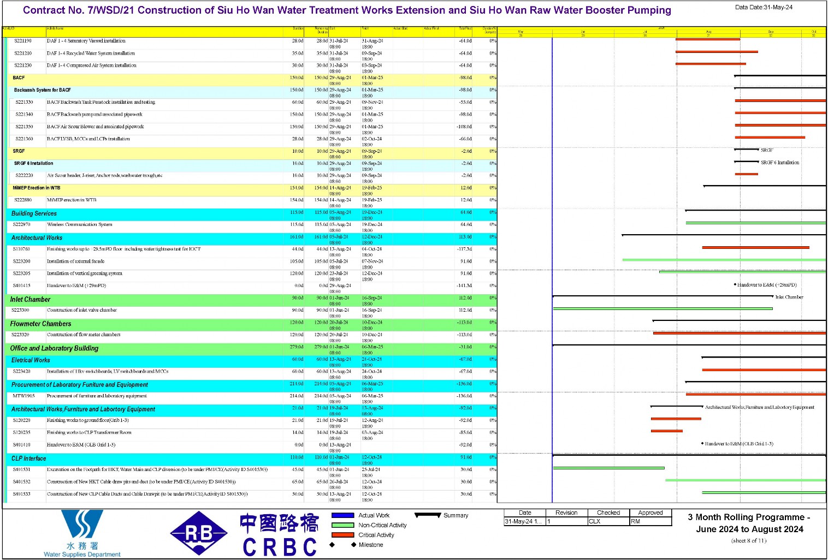Image resolution: width=828 pixels, height=560 pixels.
Task: Click the Revision header cell in title block
Action: tap(566, 513)
